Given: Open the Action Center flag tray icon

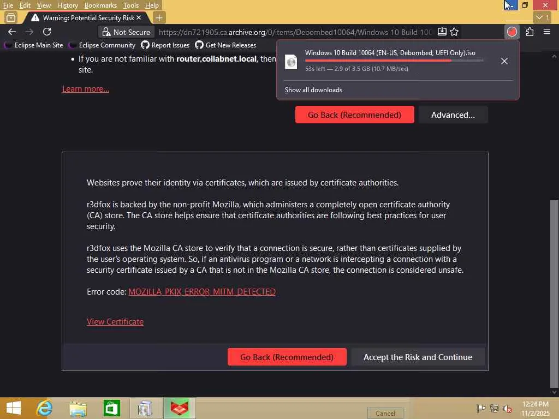Looking at the screenshot, I should click(481, 408).
